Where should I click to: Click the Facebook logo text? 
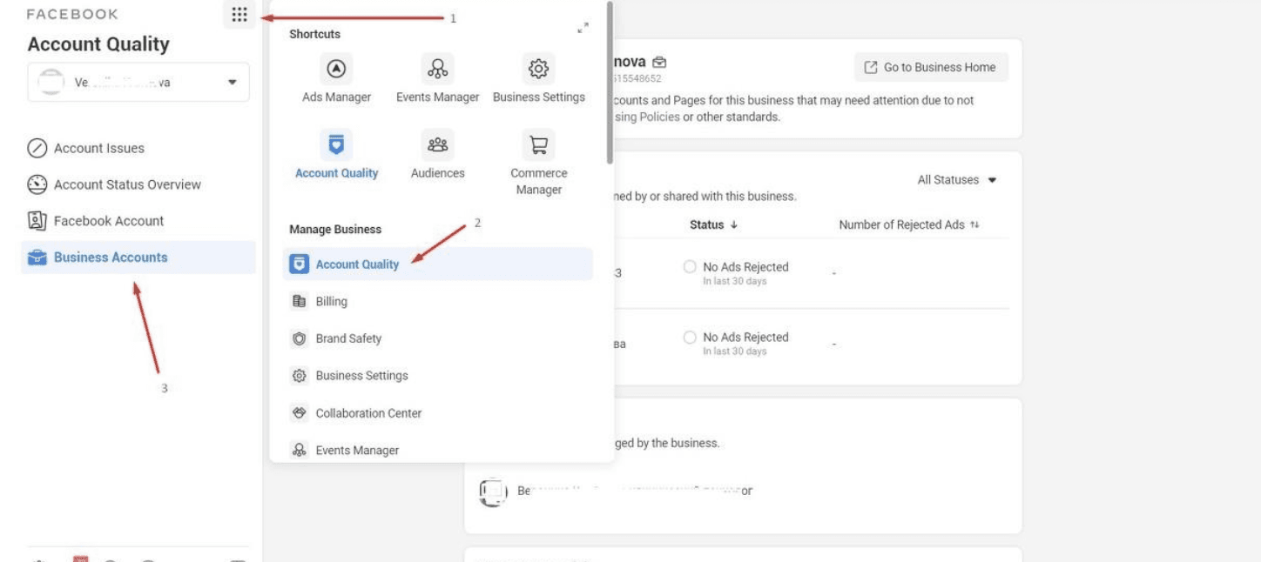click(72, 15)
